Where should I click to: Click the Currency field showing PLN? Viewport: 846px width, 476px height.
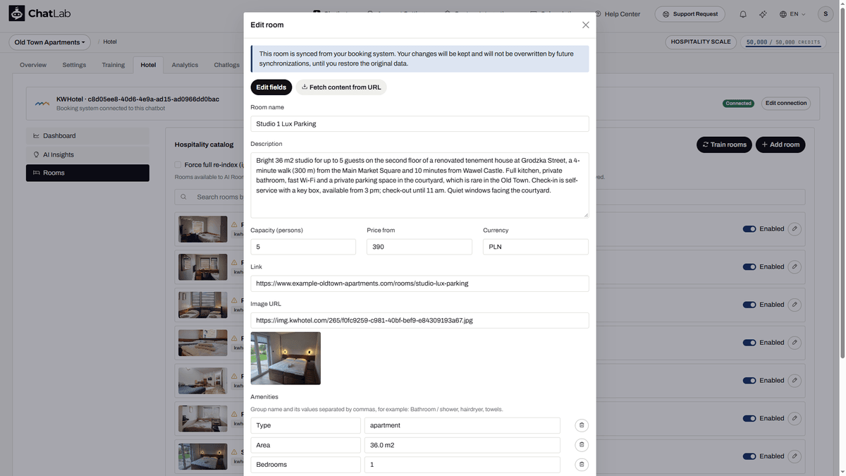[x=536, y=247]
